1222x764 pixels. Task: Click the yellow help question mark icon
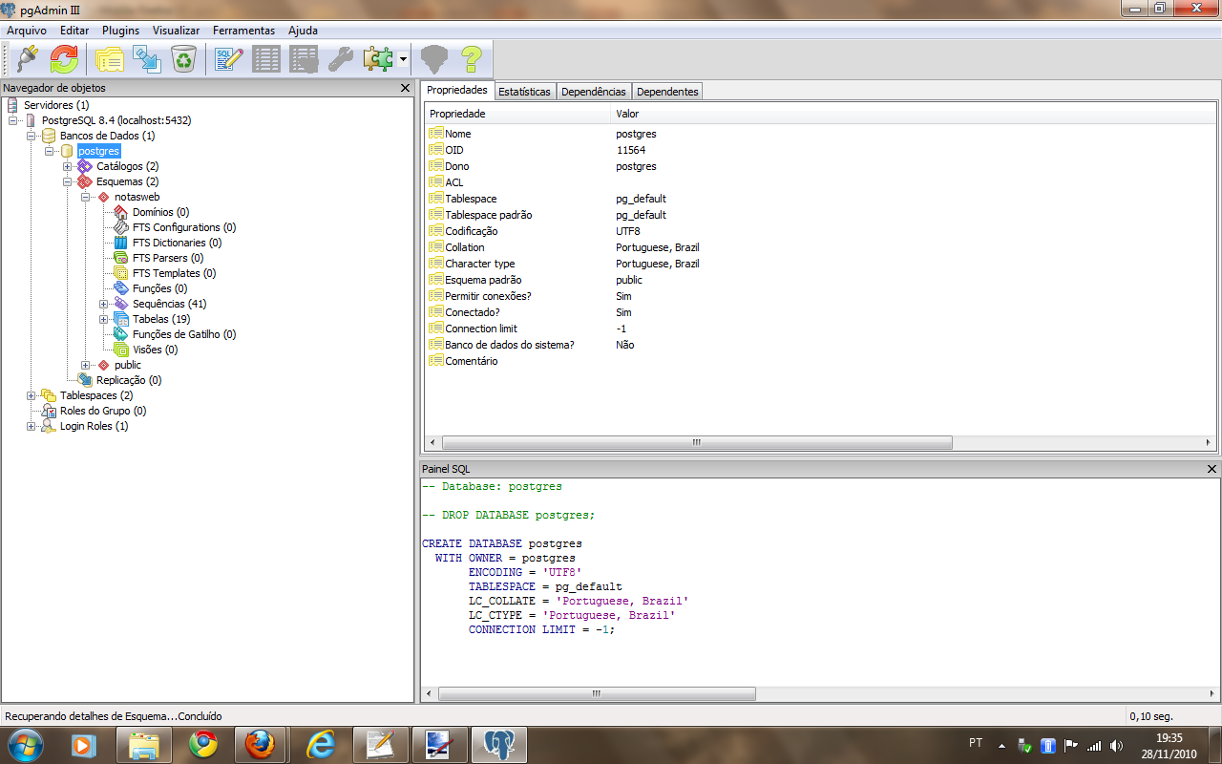point(472,59)
